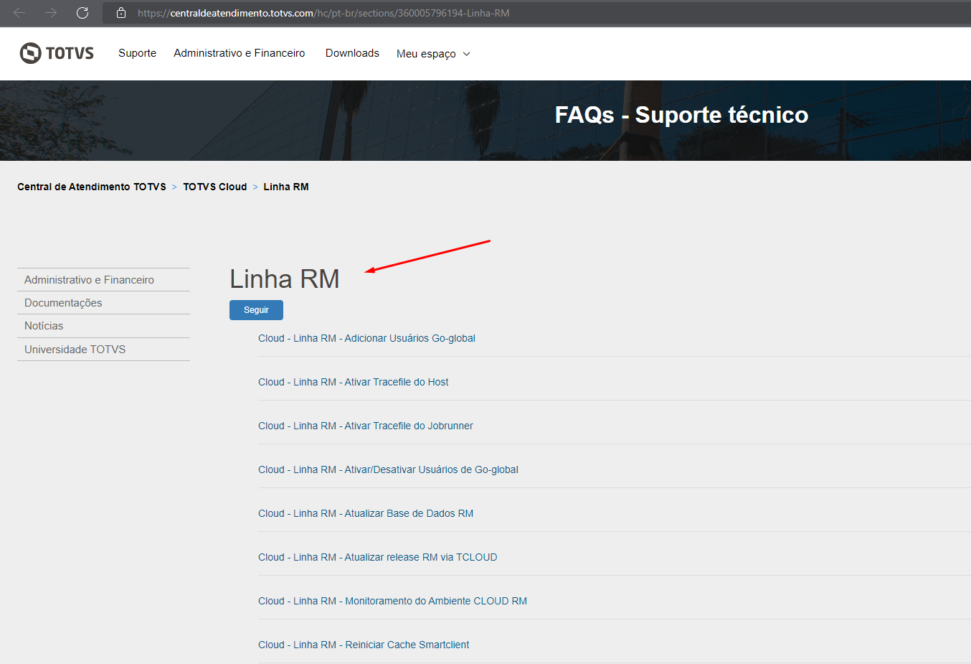Open article Ativar/Desativar Usuários de Go-global
971x664 pixels.
click(388, 469)
